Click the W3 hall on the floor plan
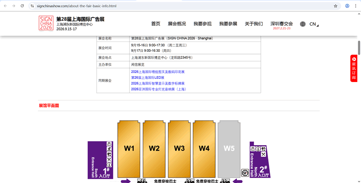Screen dimensions: 361x183 coord(180,148)
